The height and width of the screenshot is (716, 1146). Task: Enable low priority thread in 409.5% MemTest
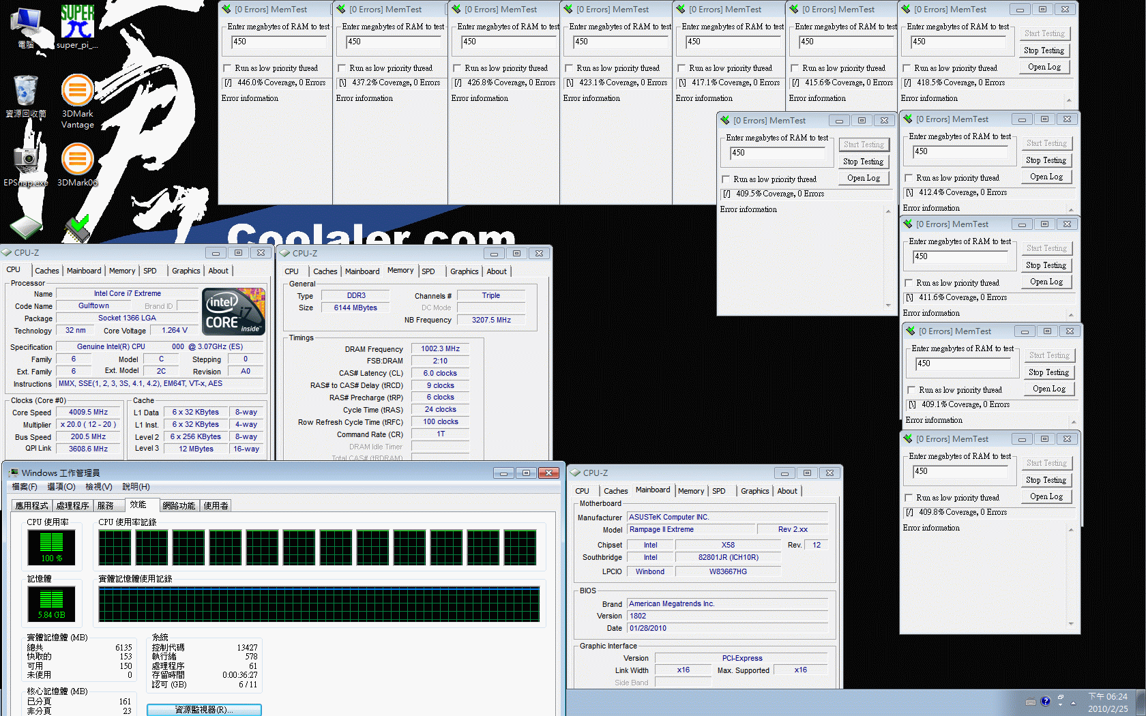[x=726, y=179]
